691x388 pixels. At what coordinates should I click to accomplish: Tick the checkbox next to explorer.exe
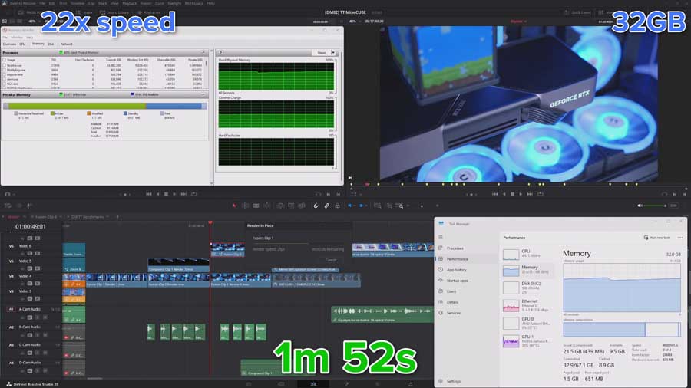click(x=5, y=74)
